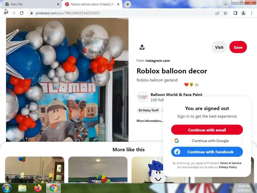Open a new tab with the plus button
Viewport: 257px width, 193px height.
(128, 4)
